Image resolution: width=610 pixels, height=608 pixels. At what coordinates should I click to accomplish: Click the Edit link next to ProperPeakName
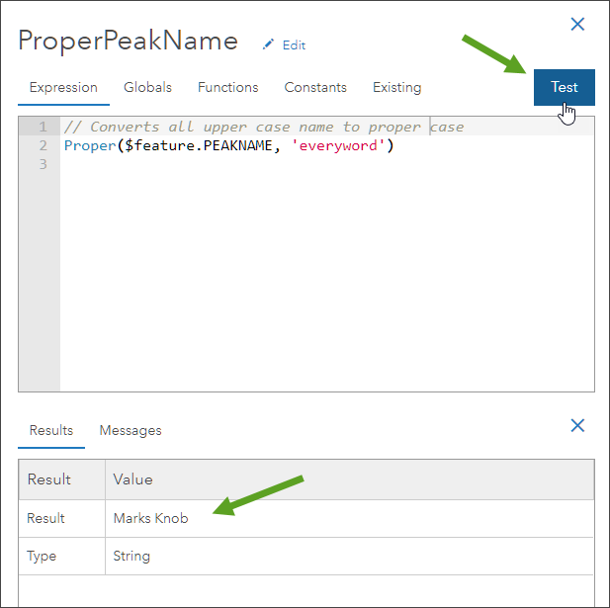[294, 45]
